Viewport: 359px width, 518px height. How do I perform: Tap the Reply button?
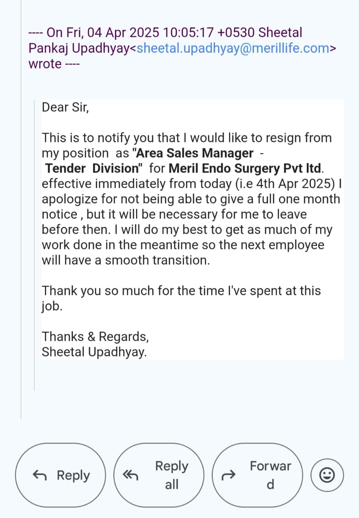tap(60, 475)
